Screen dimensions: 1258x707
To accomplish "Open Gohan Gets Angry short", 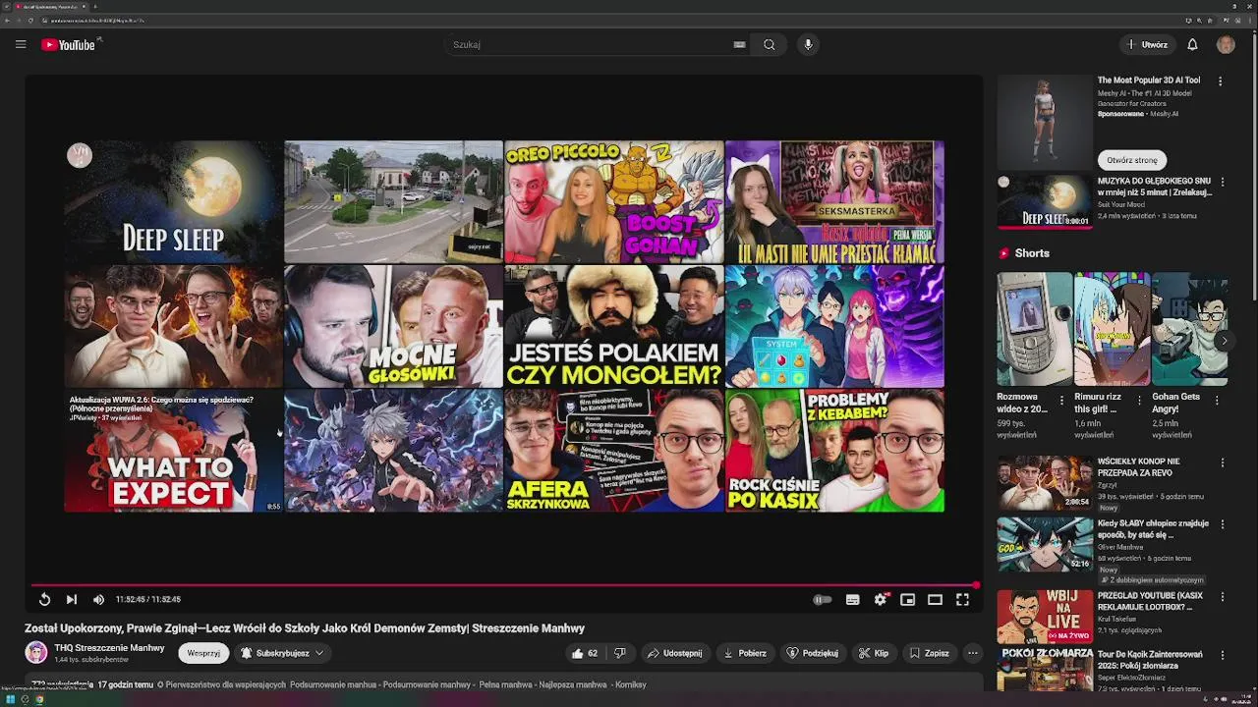I will pyautogui.click(x=1189, y=329).
